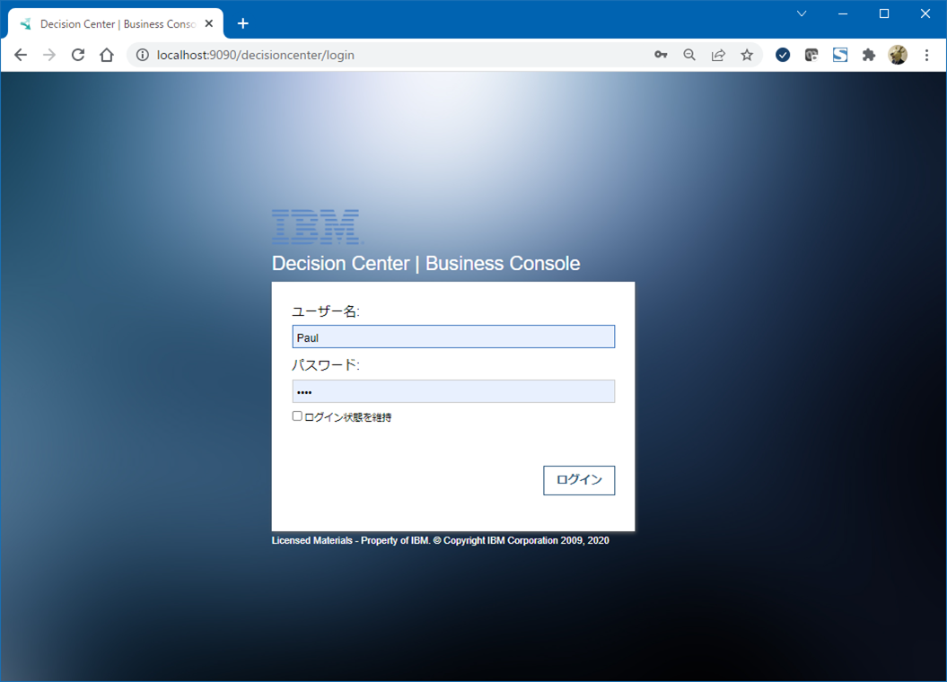The height and width of the screenshot is (682, 947).
Task: Open the Extensions puzzle piece menu
Action: click(869, 55)
